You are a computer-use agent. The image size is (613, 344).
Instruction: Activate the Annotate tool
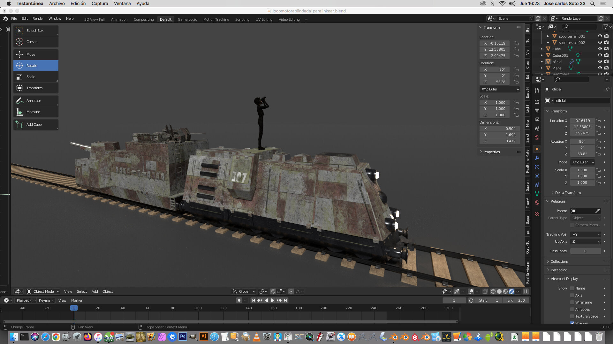[x=36, y=101]
